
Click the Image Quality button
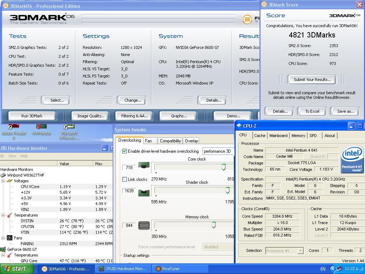pos(91,116)
